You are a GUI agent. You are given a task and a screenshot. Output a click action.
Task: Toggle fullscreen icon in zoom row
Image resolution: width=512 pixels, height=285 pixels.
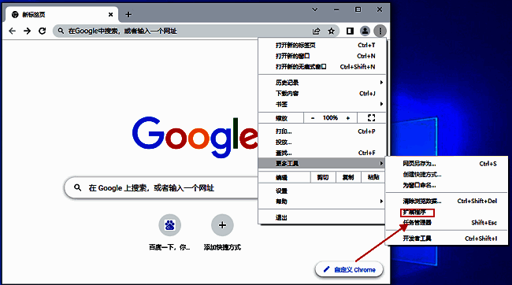[x=371, y=118]
